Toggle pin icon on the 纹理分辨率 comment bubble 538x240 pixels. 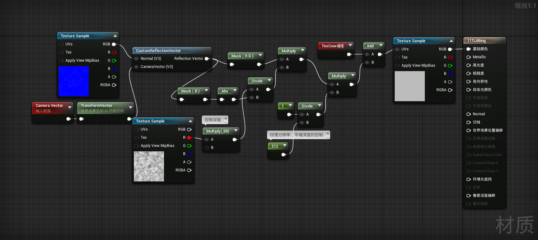click(328, 133)
